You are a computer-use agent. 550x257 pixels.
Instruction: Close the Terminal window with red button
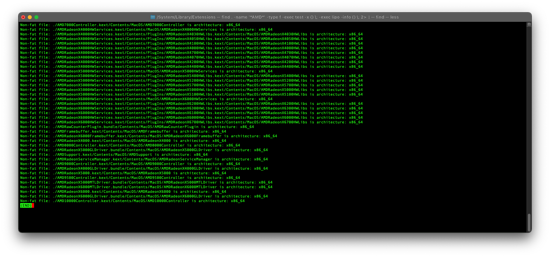tap(23, 17)
